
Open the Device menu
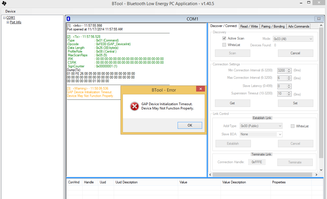pos(11,11)
